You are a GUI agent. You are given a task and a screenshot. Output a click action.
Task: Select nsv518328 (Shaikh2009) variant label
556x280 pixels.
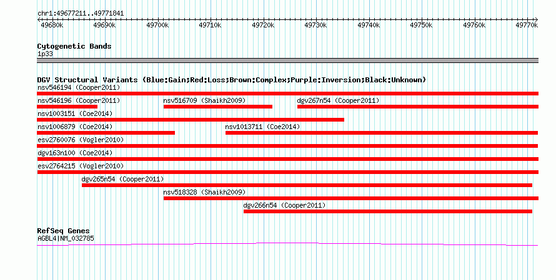(204, 192)
